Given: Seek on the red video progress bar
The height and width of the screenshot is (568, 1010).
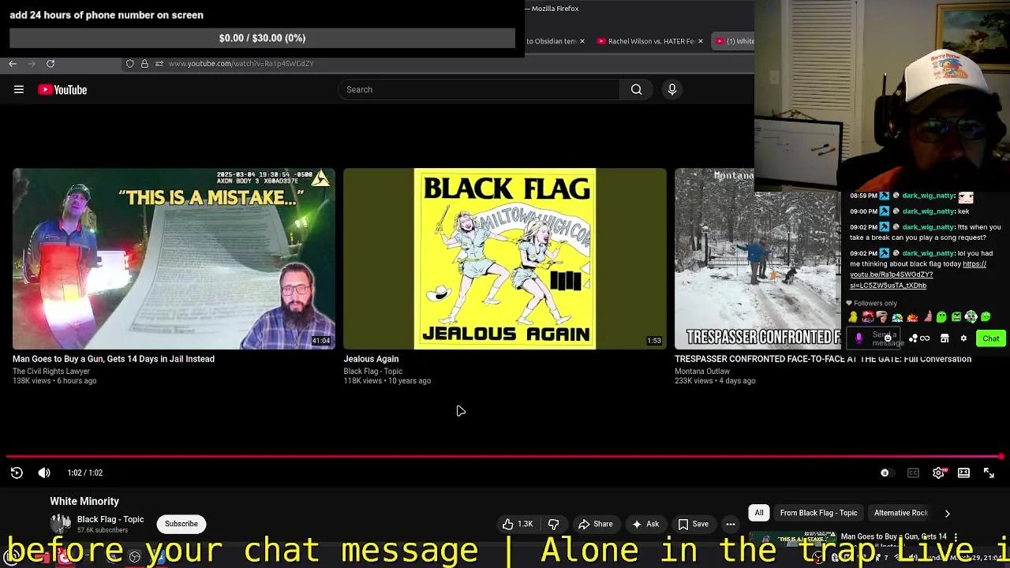Looking at the screenshot, I should click(x=505, y=457).
